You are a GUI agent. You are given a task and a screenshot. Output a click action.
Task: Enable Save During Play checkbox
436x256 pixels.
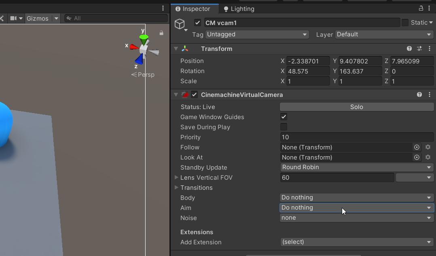[x=284, y=127]
